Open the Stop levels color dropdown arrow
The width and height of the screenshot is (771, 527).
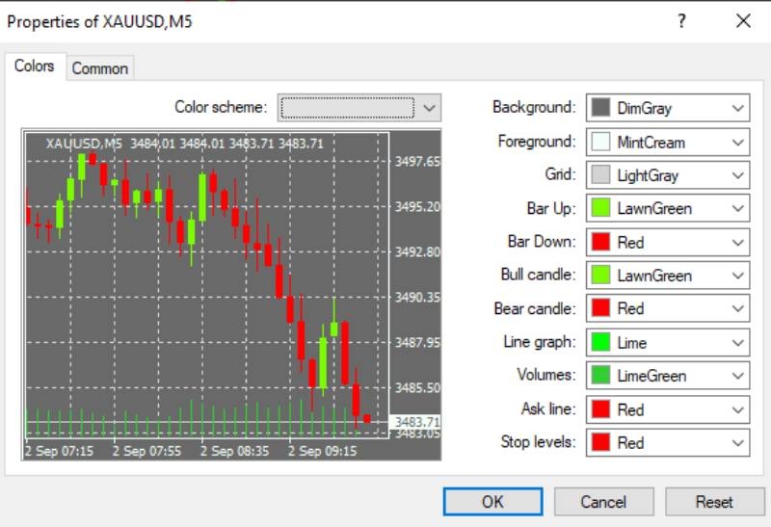(737, 443)
